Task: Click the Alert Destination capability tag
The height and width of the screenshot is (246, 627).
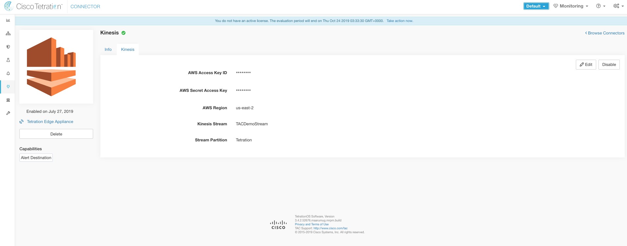Action: pos(36,158)
